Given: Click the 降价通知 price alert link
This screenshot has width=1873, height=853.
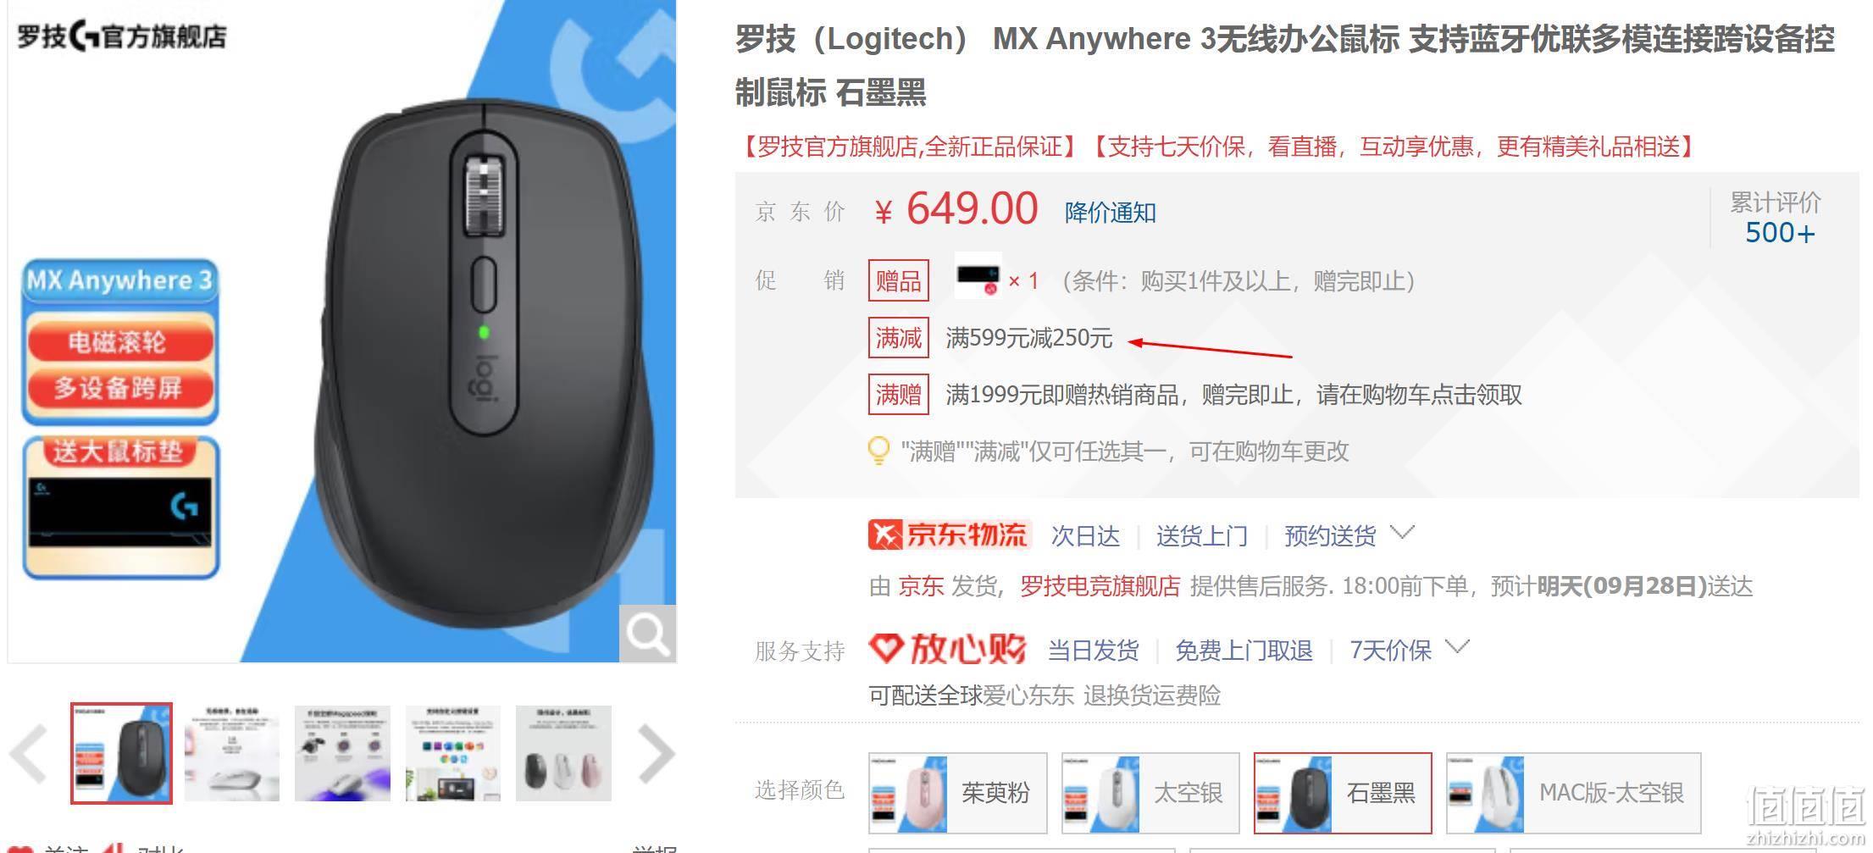Looking at the screenshot, I should [x=1110, y=213].
